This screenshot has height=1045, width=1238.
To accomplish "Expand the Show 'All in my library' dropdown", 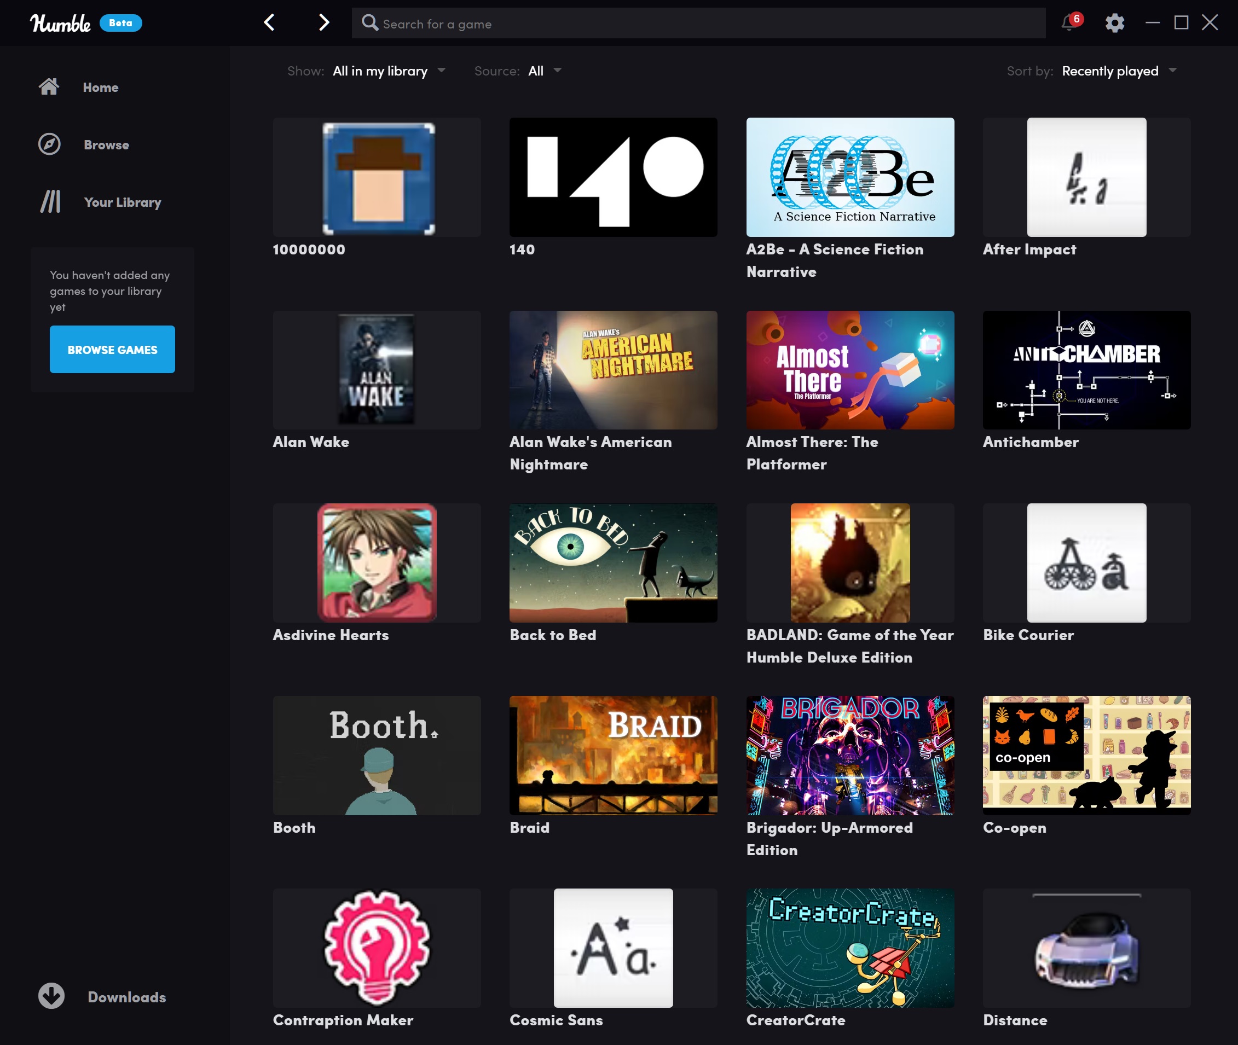I will [389, 71].
